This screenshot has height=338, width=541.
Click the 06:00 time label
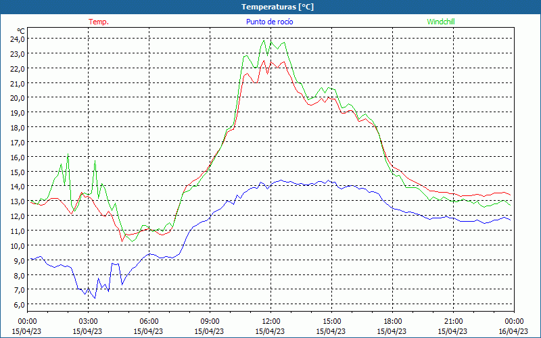(x=149, y=322)
